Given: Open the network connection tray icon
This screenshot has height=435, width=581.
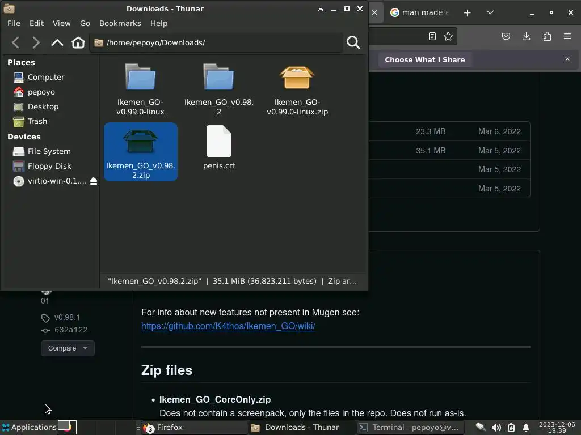Looking at the screenshot, I should point(481,428).
